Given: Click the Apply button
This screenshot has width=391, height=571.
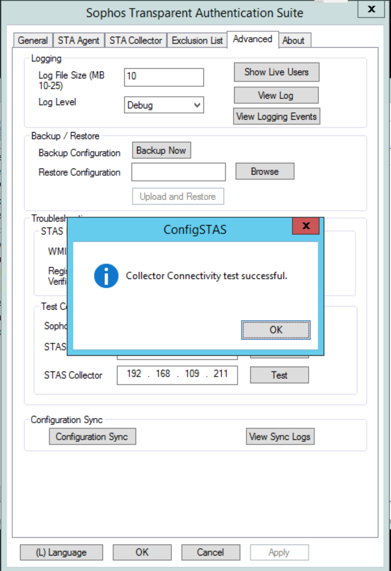Looking at the screenshot, I should point(279,552).
